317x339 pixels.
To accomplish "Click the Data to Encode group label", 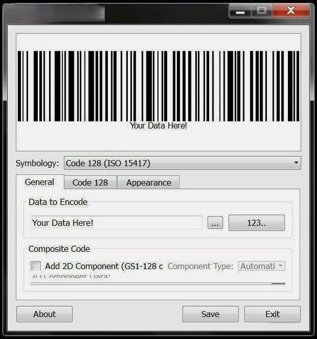I will coord(58,202).
